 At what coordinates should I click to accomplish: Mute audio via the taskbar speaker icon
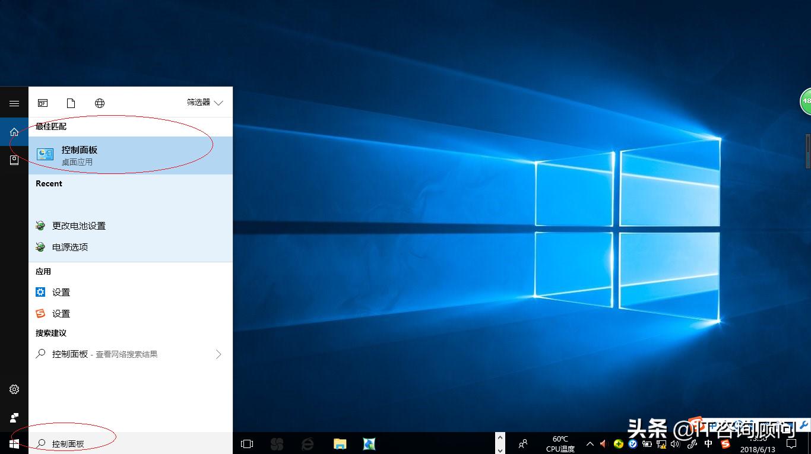(675, 443)
